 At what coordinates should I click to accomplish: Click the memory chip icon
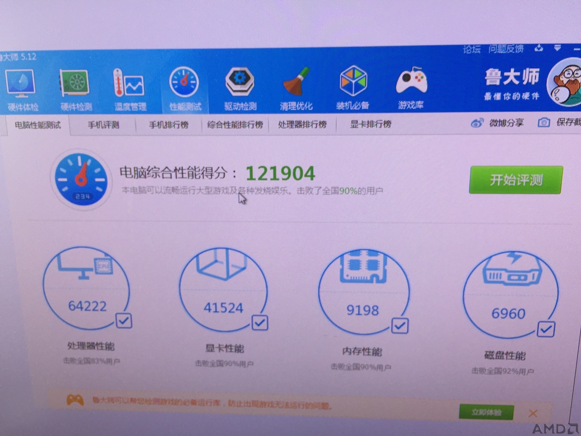click(x=363, y=267)
